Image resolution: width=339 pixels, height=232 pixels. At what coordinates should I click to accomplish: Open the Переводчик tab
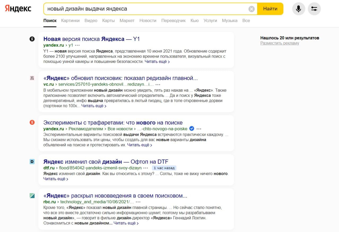pyautogui.click(x=173, y=21)
